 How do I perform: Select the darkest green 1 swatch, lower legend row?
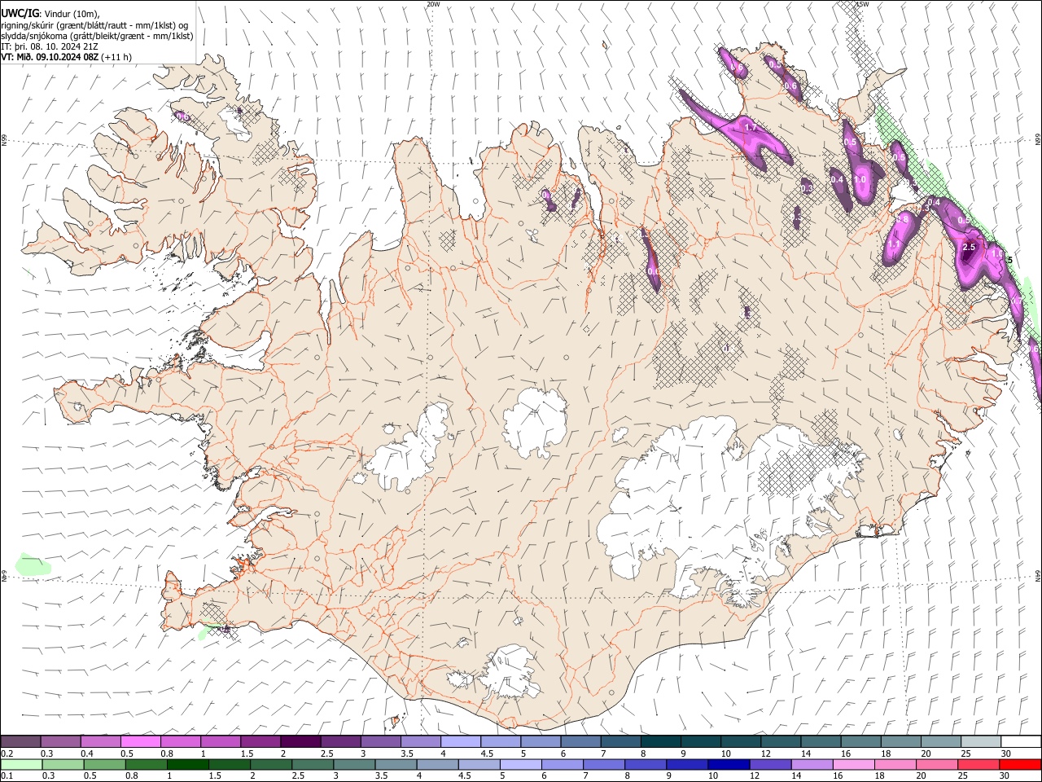pos(188,764)
